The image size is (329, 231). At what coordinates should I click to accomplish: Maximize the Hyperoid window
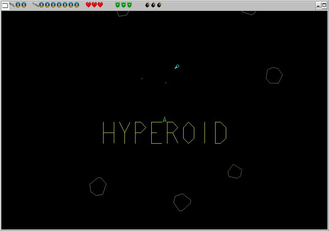pyautogui.click(x=324, y=5)
